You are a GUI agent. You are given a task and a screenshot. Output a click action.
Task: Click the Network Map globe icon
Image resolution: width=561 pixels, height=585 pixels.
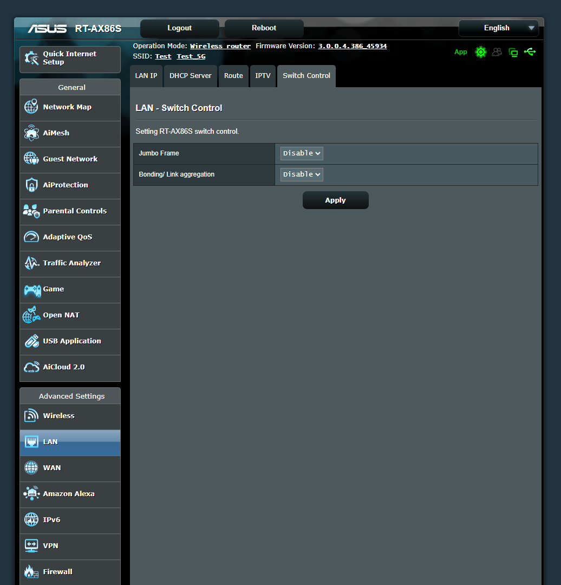[x=31, y=107]
